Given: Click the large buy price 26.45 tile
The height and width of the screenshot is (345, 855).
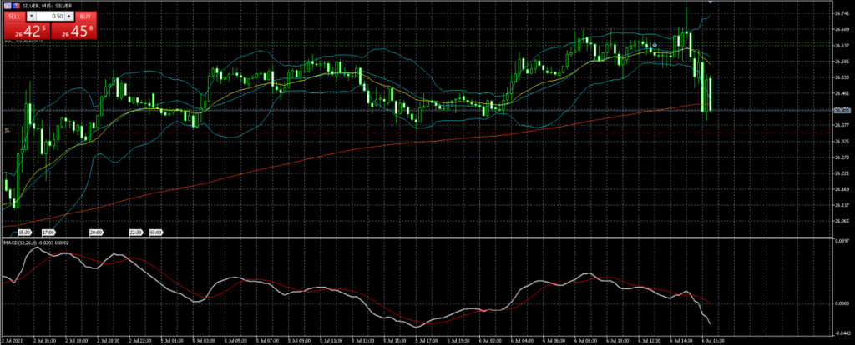Looking at the screenshot, I should coord(76,31).
